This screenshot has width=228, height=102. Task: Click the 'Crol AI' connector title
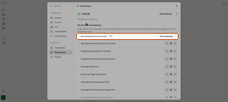click(86, 14)
